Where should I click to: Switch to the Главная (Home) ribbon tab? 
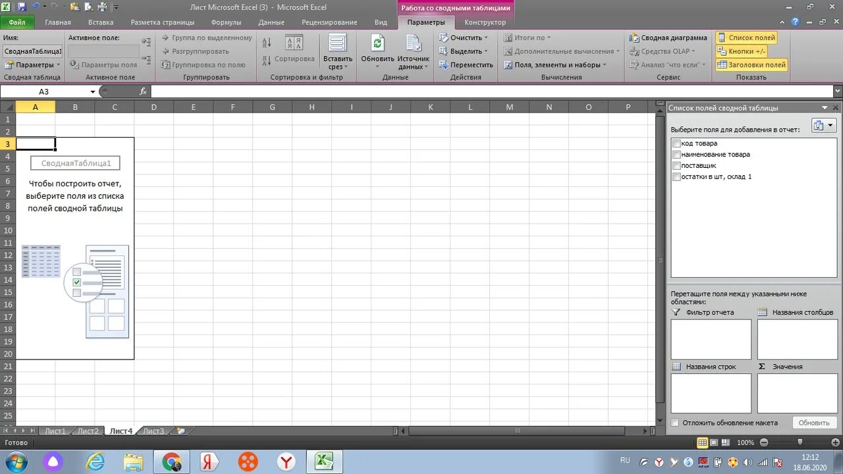(58, 22)
